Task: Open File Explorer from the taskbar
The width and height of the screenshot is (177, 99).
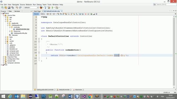Action: (x=23, y=97)
